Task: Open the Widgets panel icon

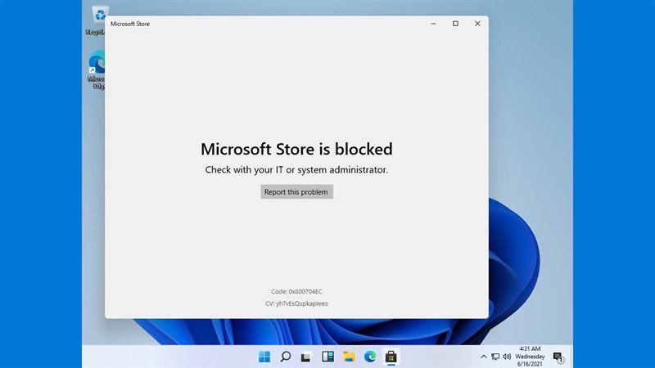Action: point(327,357)
